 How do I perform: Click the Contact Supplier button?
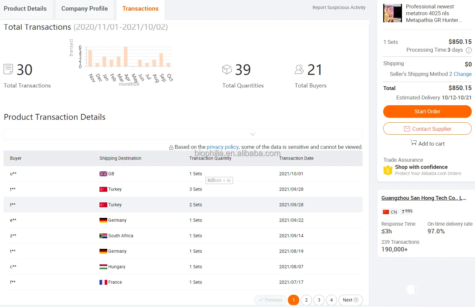point(428,128)
